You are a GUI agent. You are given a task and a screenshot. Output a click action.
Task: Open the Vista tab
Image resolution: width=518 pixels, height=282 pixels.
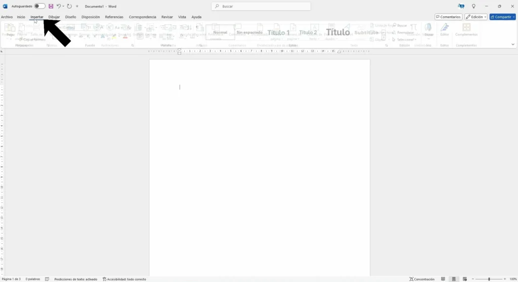182,17
